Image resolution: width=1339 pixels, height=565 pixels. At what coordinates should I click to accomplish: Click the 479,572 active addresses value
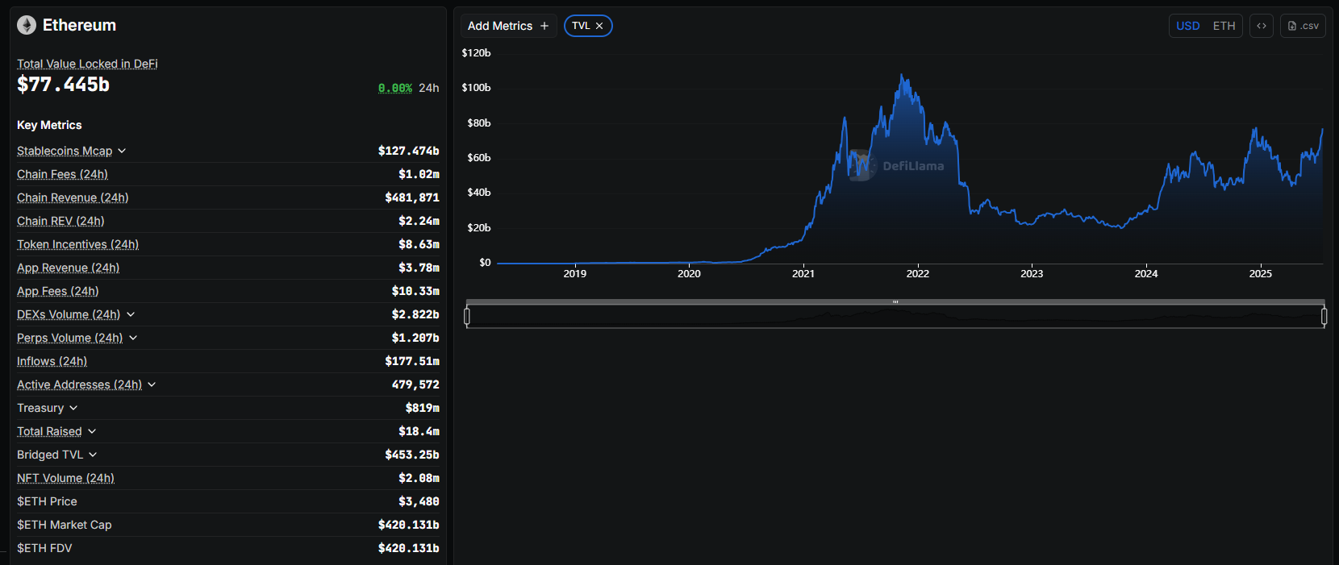coord(415,384)
